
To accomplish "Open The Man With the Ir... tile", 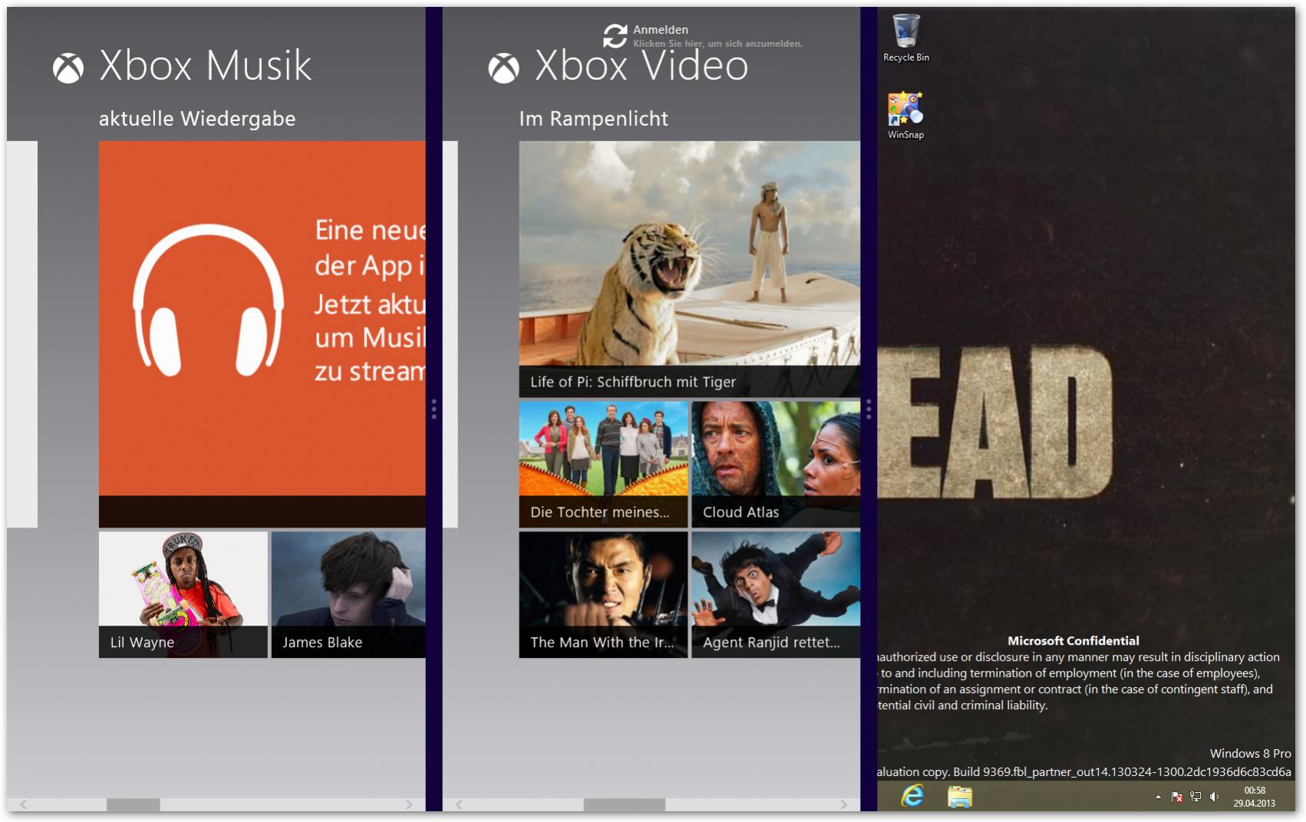I will pyautogui.click(x=604, y=594).
